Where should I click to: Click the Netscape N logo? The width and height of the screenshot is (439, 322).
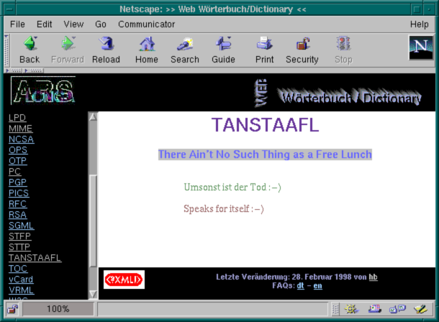(420, 47)
